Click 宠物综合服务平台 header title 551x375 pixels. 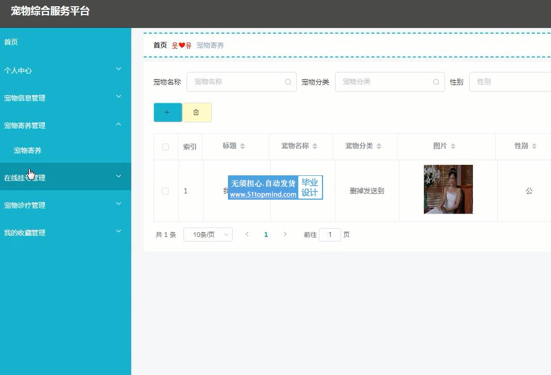coord(50,11)
